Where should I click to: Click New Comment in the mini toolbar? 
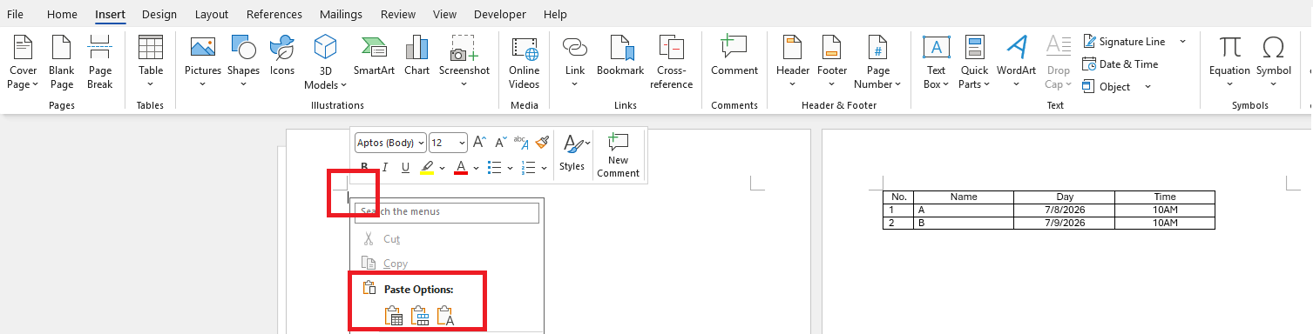(619, 156)
